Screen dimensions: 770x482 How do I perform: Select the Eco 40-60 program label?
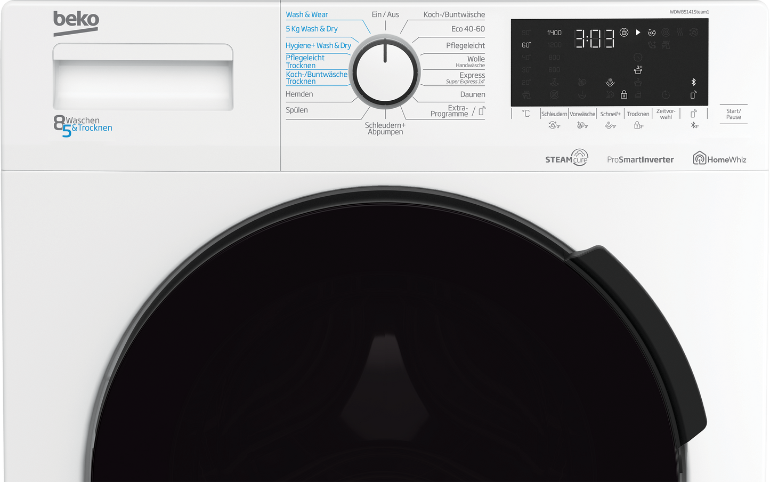pyautogui.click(x=467, y=29)
